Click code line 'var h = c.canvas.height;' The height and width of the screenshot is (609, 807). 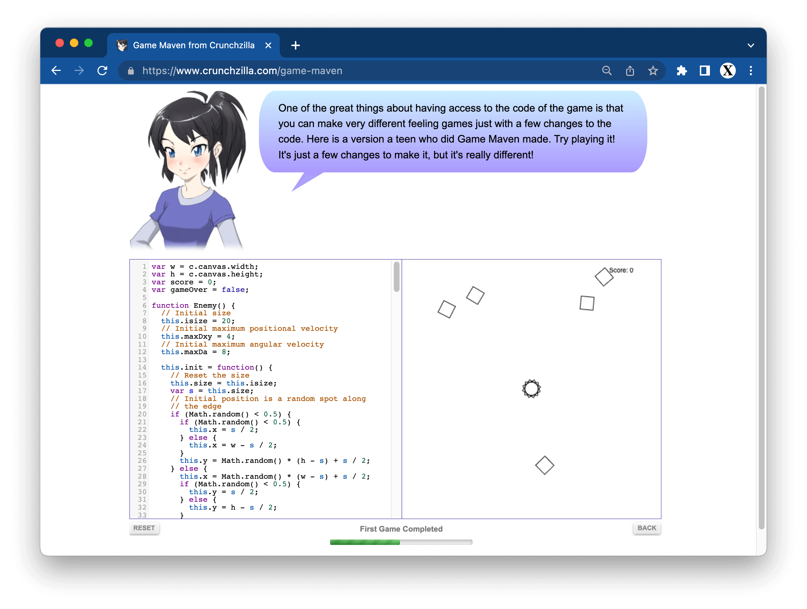point(207,274)
